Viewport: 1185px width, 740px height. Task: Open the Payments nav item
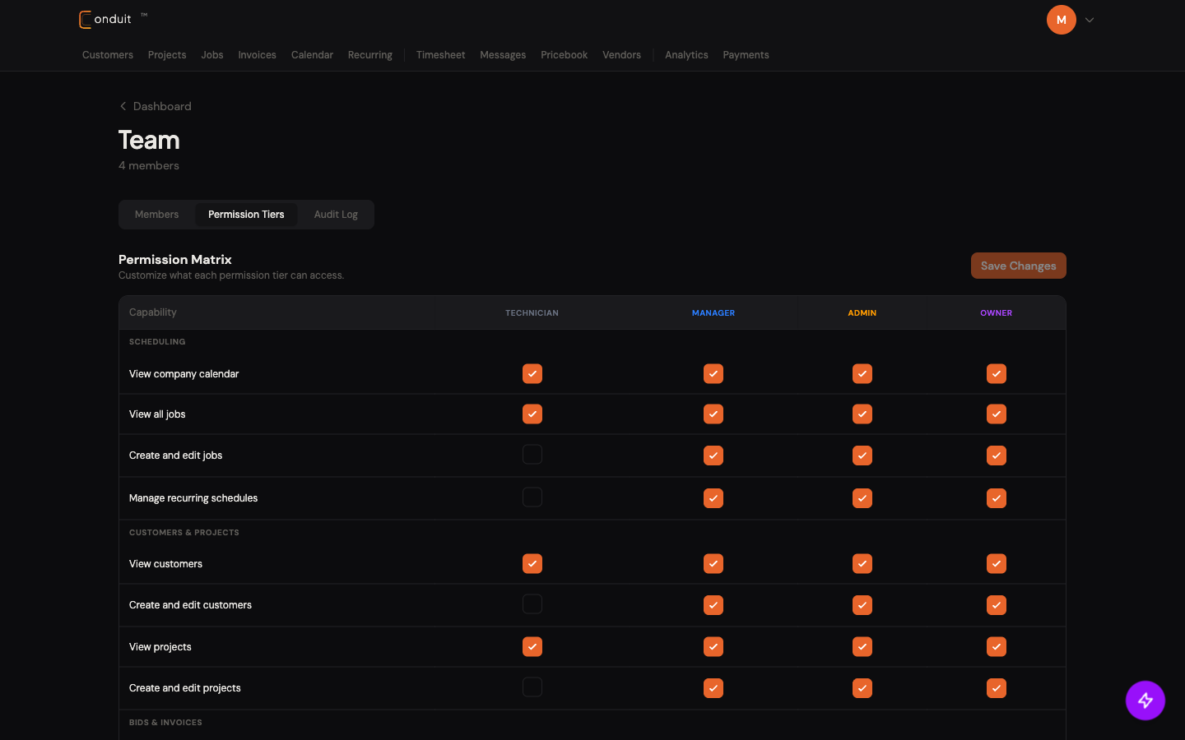pyautogui.click(x=746, y=55)
